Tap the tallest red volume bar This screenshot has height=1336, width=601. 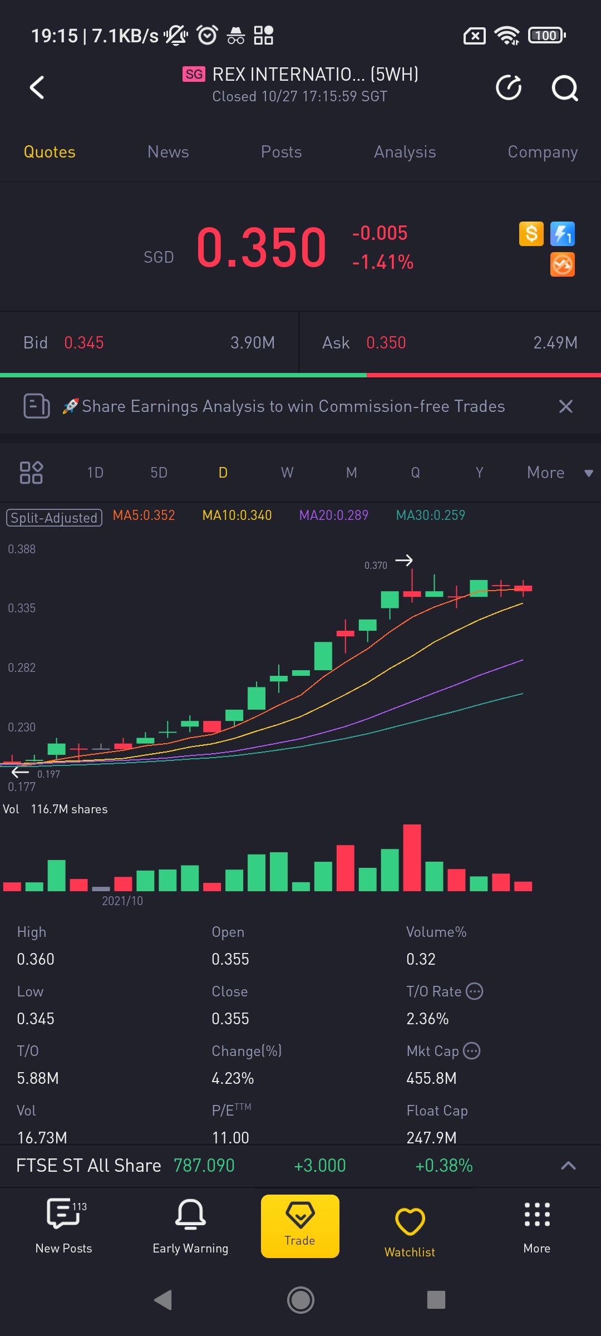(412, 858)
